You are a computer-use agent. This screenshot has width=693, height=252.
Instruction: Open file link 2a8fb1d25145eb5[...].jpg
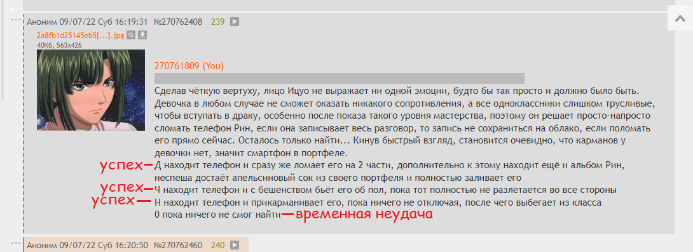pos(81,36)
